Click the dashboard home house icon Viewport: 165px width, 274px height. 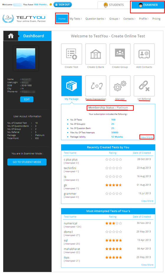[x=11, y=36]
